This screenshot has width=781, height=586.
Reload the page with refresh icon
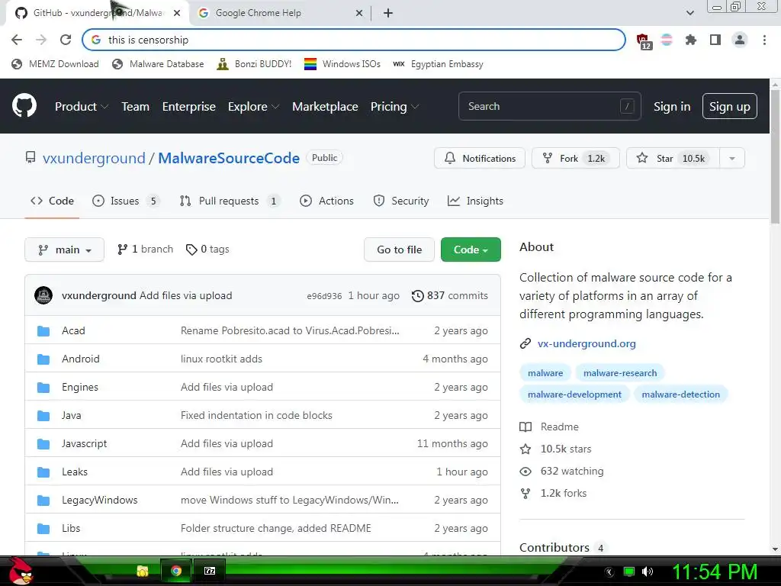pyautogui.click(x=66, y=40)
